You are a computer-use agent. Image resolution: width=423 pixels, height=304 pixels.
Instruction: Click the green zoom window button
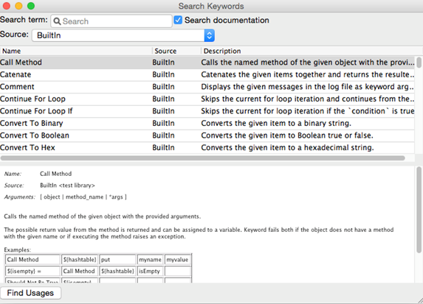pyautogui.click(x=31, y=6)
